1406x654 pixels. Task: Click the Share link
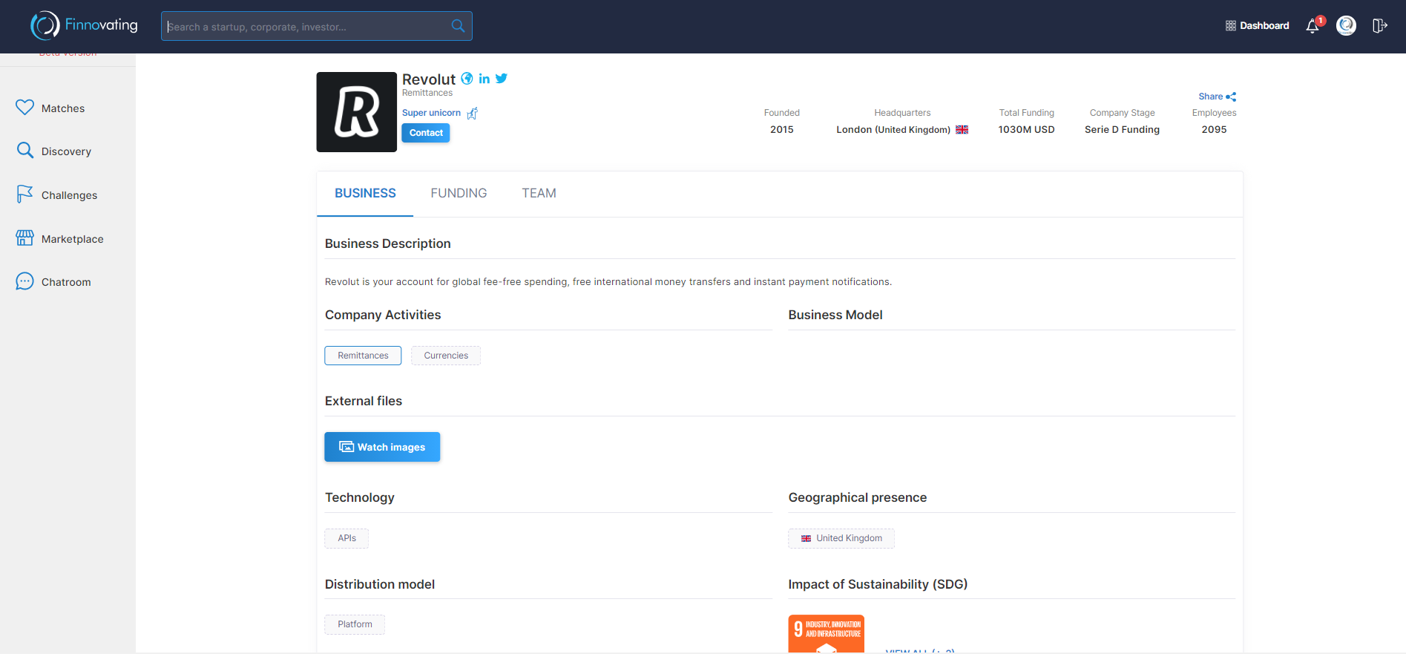[x=1210, y=97]
